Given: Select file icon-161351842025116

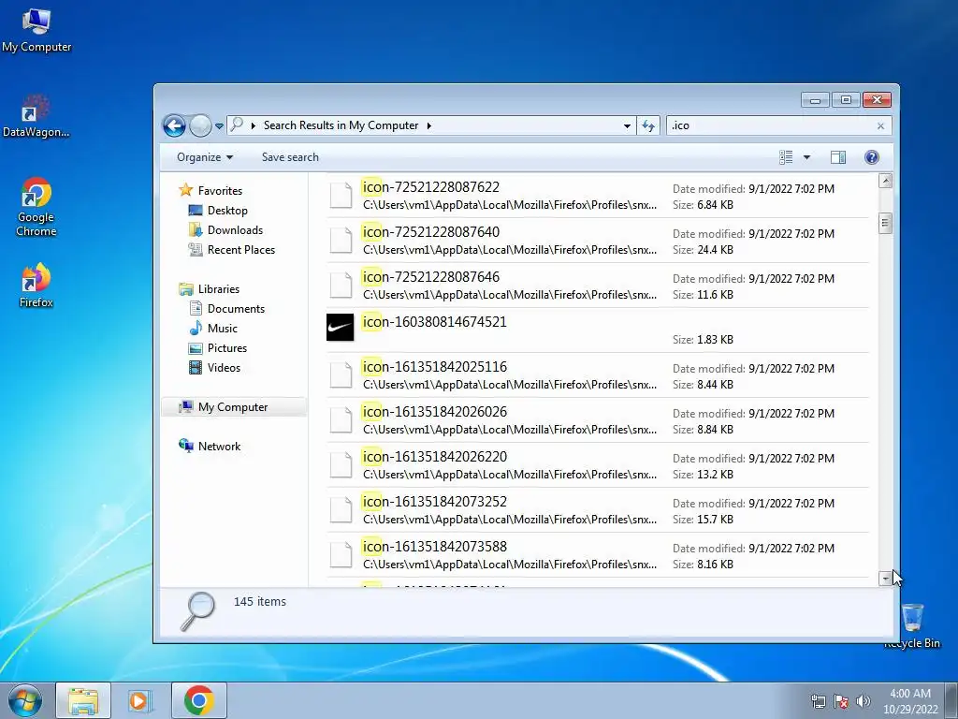Looking at the screenshot, I should pyautogui.click(x=598, y=375).
